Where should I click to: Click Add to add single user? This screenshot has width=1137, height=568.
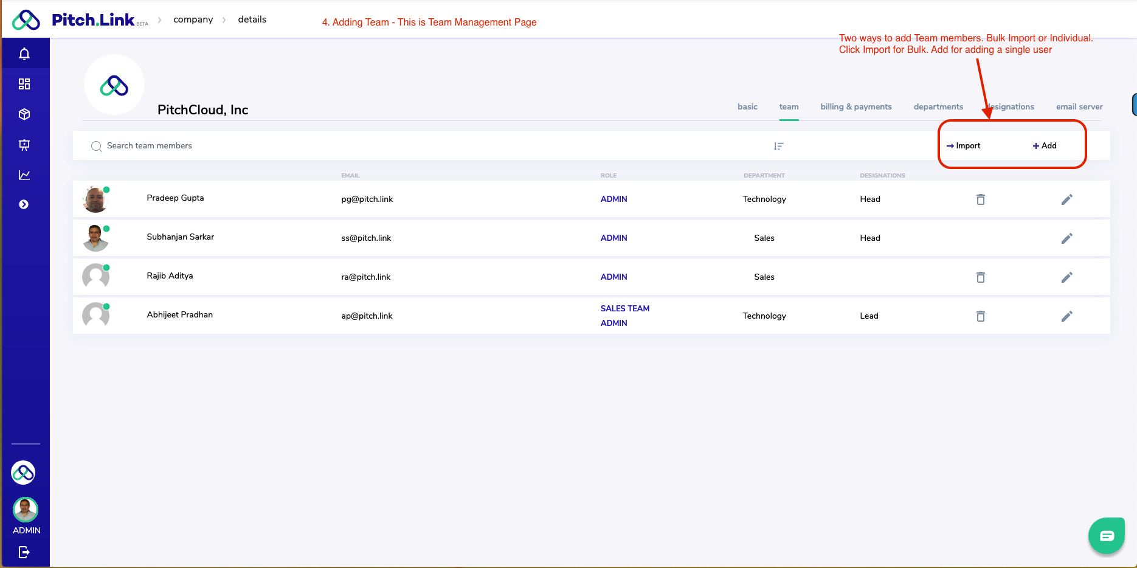1045,146
